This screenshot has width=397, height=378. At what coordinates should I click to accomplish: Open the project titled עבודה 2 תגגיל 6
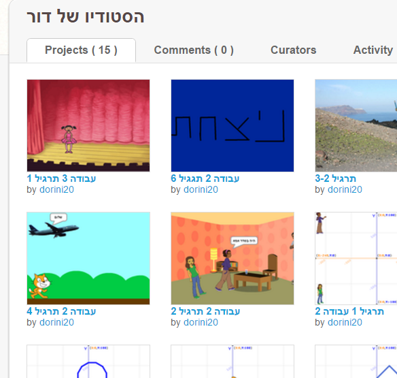click(x=205, y=178)
